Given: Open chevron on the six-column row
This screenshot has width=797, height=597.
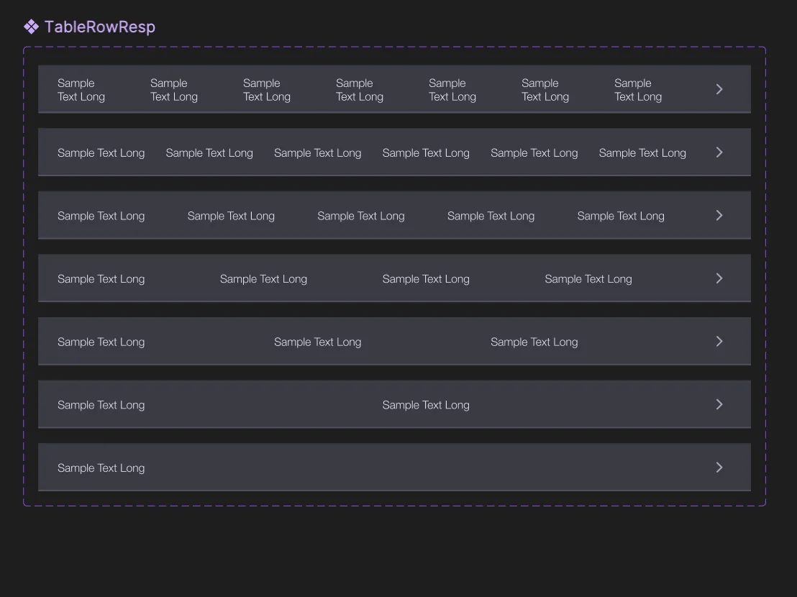Looking at the screenshot, I should (719, 152).
